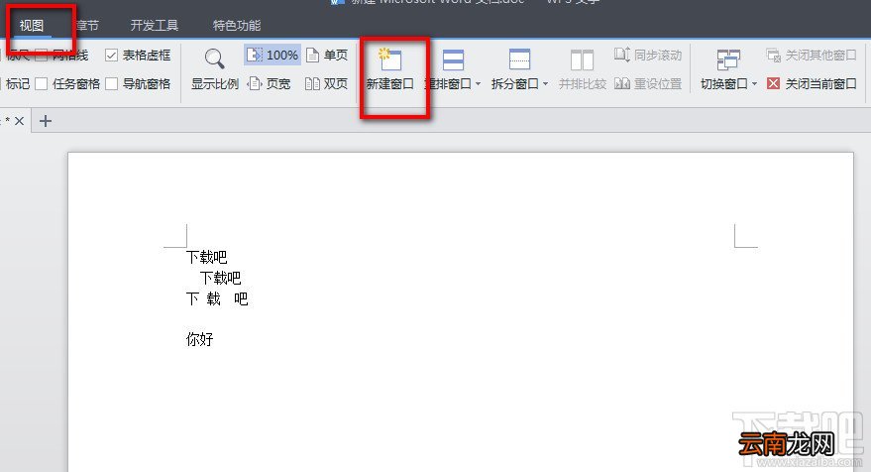The height and width of the screenshot is (472, 871).
Task: Expand the 拆分窗口 dropdown arrow
Action: [x=545, y=84]
